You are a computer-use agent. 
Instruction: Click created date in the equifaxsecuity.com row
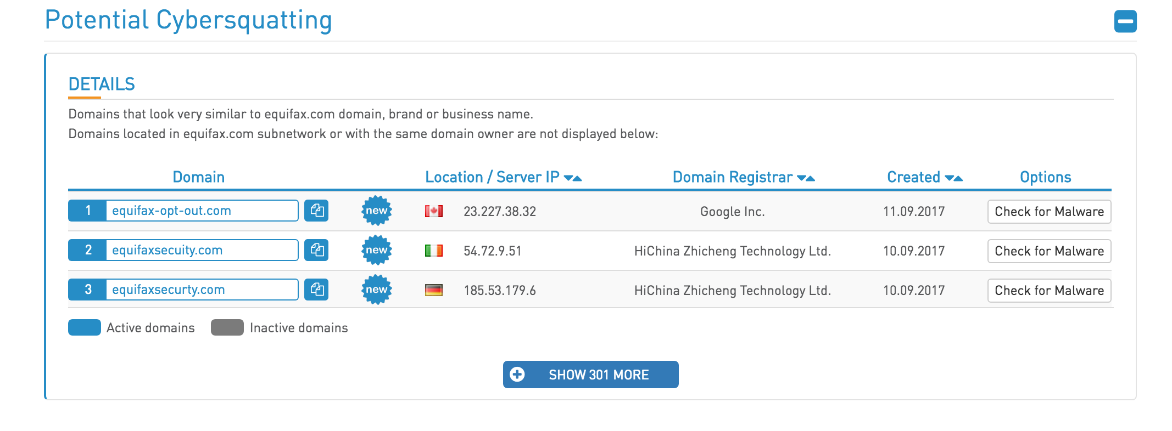coord(914,251)
